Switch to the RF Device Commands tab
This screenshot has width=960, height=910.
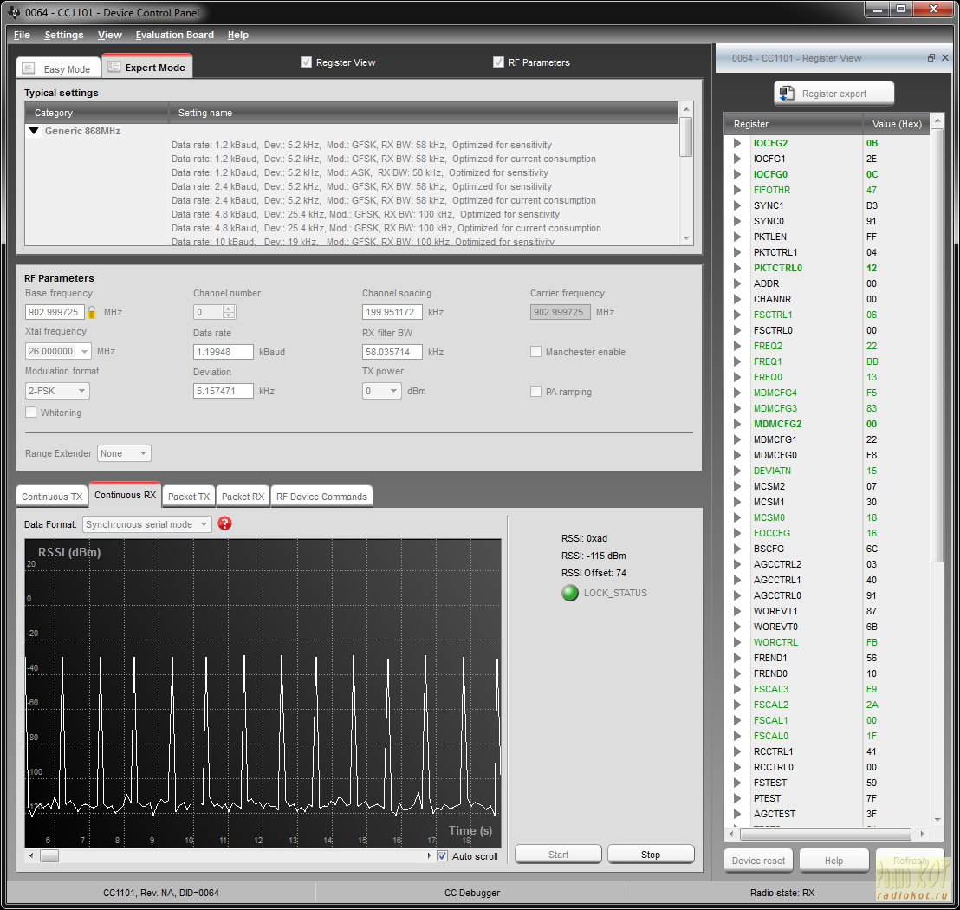[321, 497]
